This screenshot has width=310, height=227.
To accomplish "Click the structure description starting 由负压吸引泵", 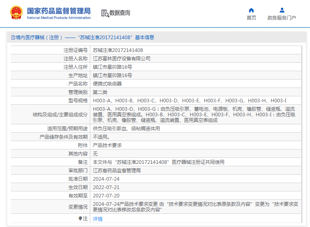I will point(194,114).
